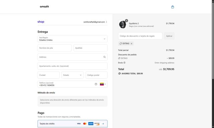Click the Total amount $1,709.95
Screen dimensions: 214x128
[x=169, y=69]
